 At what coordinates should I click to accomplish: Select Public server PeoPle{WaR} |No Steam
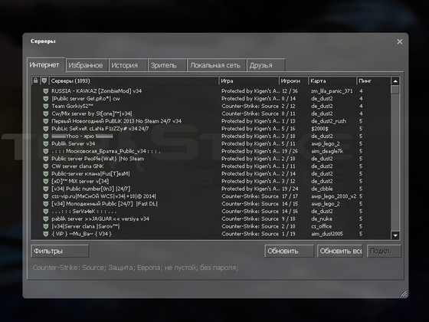(x=211, y=159)
